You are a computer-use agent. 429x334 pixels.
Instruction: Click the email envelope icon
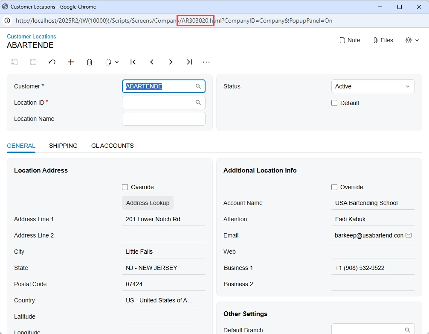tap(409, 235)
